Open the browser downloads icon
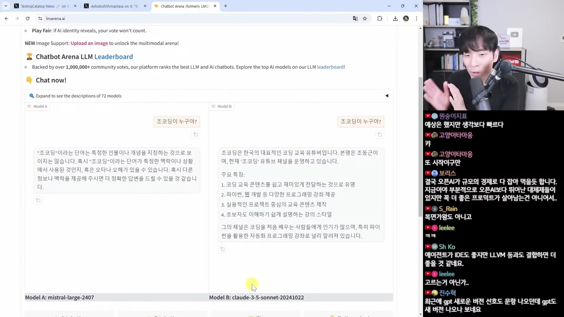564x317 pixels. tap(395, 18)
